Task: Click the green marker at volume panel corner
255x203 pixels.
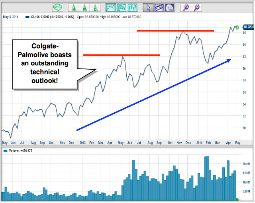Action: [x=237, y=199]
